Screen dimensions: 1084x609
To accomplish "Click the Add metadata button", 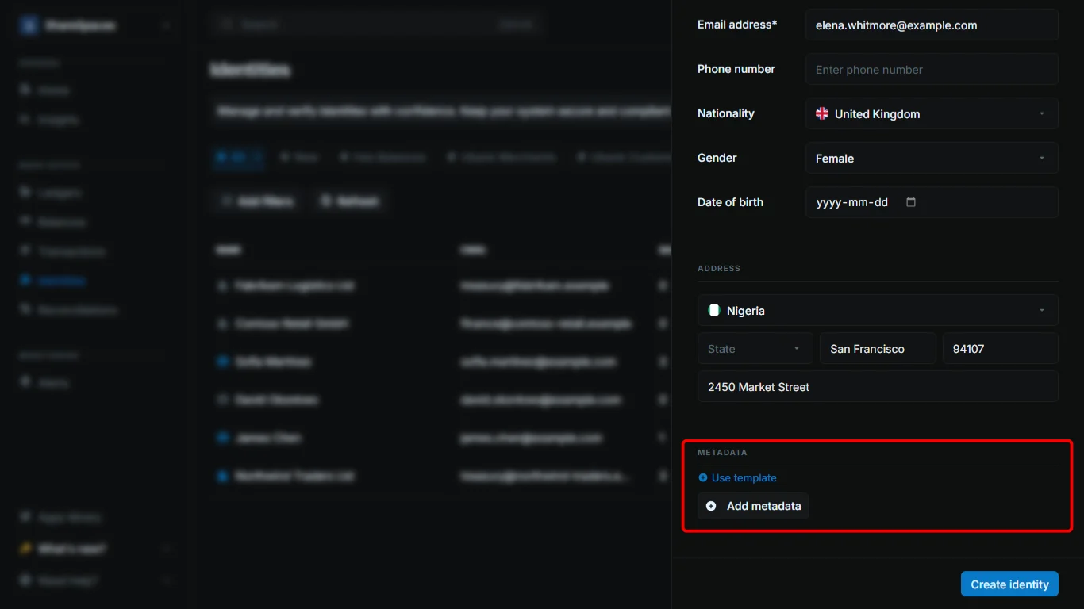I will tap(753, 506).
